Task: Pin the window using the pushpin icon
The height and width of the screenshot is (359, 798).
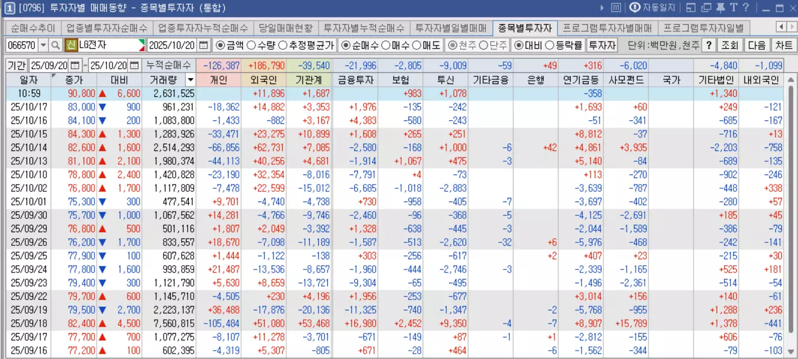Action: coord(721,7)
